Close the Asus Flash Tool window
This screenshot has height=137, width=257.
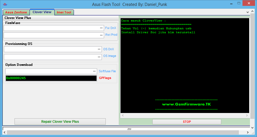pyautogui.click(x=249, y=3)
